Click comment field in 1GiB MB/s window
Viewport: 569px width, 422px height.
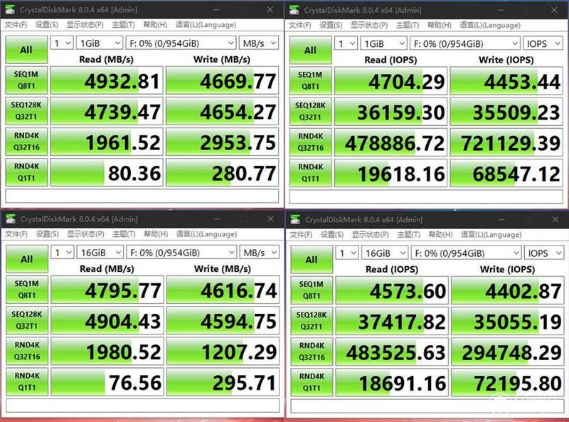point(142,196)
